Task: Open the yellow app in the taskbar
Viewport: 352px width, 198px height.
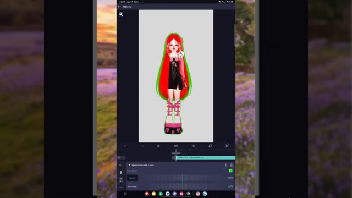Action: click(154, 194)
